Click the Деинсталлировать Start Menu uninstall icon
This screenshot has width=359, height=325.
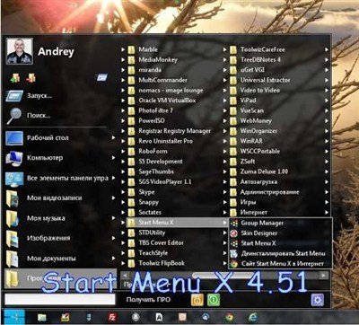pyautogui.click(x=234, y=253)
